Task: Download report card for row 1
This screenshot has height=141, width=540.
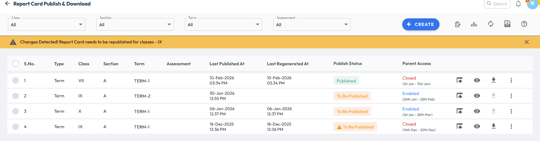Action: coord(494,80)
